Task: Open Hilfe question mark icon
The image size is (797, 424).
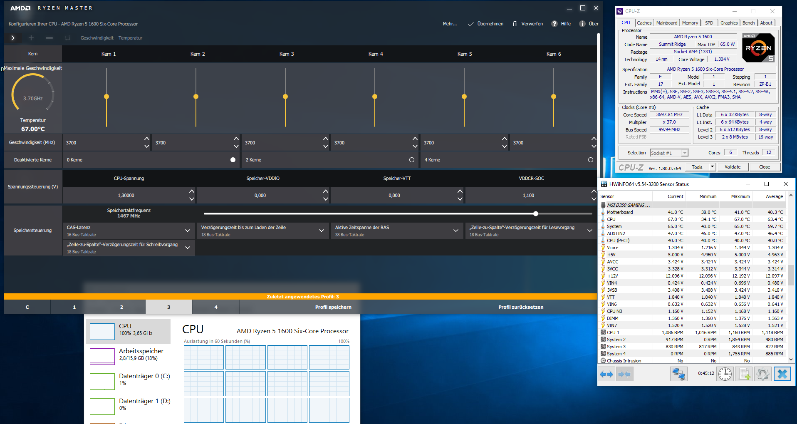Action: [x=554, y=24]
